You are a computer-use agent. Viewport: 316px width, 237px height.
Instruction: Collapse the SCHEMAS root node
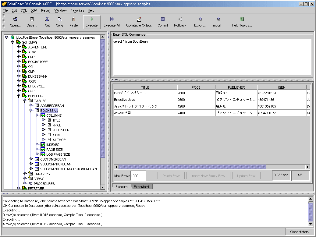[x=12, y=42]
